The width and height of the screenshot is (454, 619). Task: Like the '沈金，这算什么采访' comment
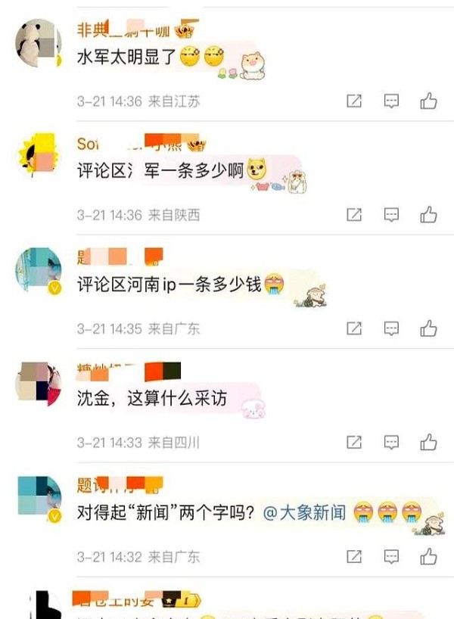[x=428, y=442]
